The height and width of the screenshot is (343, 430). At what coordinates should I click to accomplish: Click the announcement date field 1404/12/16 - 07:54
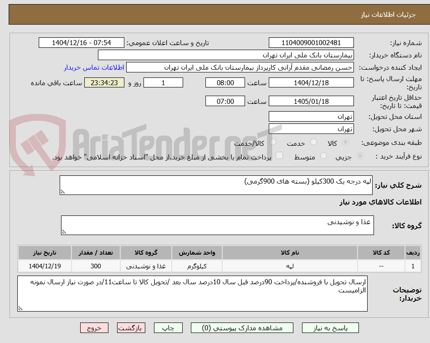pyautogui.click(x=82, y=43)
